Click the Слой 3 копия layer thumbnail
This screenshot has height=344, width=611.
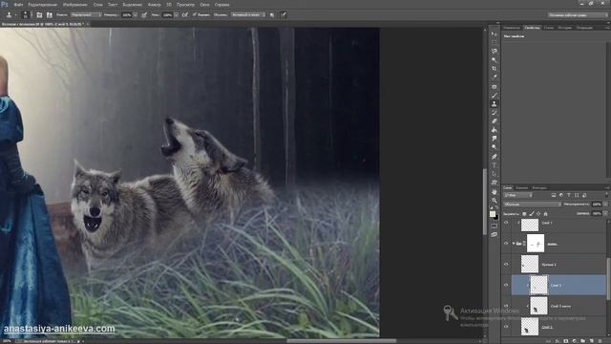[x=538, y=306]
